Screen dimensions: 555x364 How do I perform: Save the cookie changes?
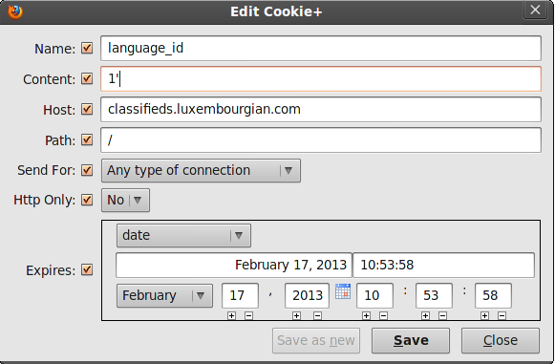411,341
